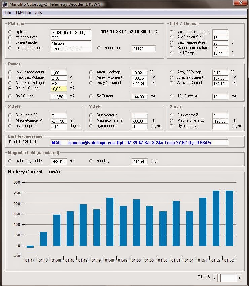Image resolution: width=249 pixels, height=286 pixels.
Task: Select the Gyroscope Y radio button
Action: [91, 126]
